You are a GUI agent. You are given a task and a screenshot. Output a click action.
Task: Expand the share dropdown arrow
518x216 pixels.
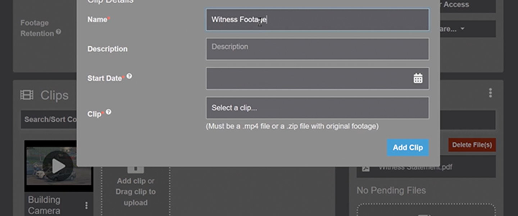click(463, 29)
